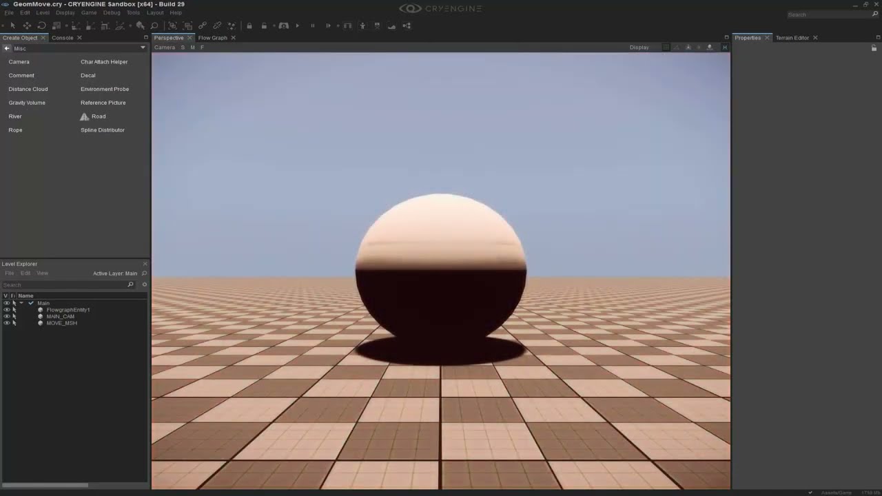Open the Layout menu
Image resolution: width=882 pixels, height=496 pixels.
click(155, 13)
